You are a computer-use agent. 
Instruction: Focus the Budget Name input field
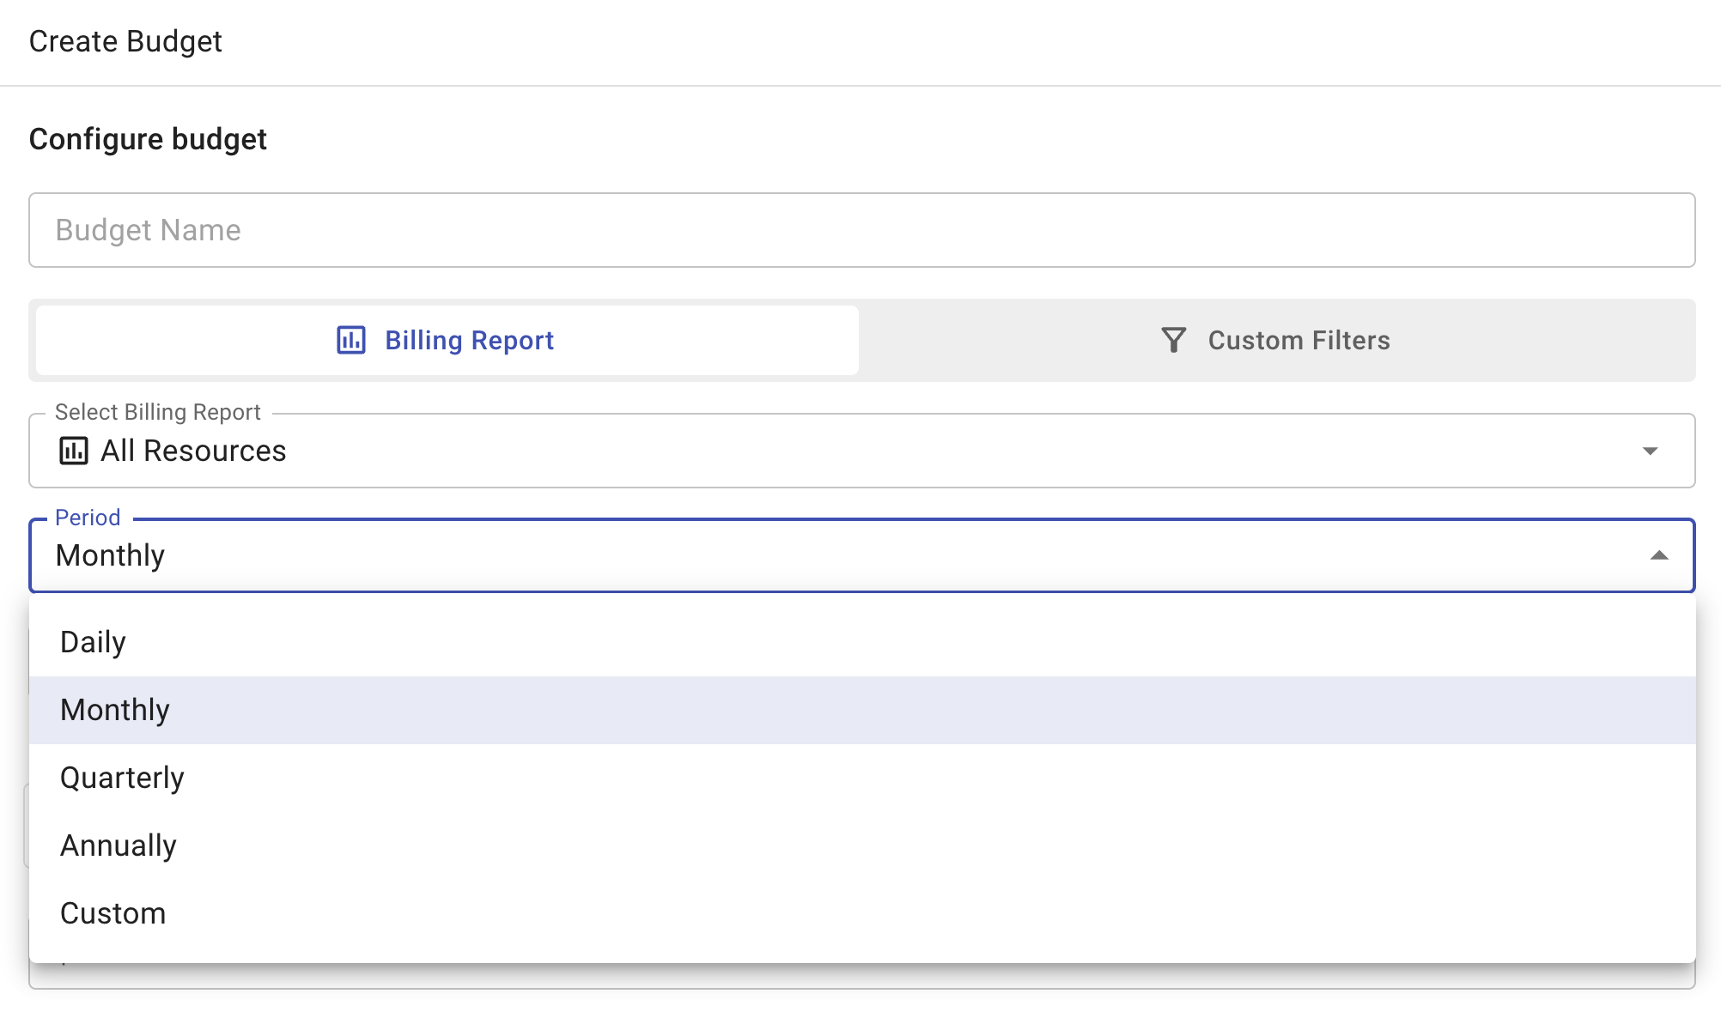pyautogui.click(x=860, y=230)
